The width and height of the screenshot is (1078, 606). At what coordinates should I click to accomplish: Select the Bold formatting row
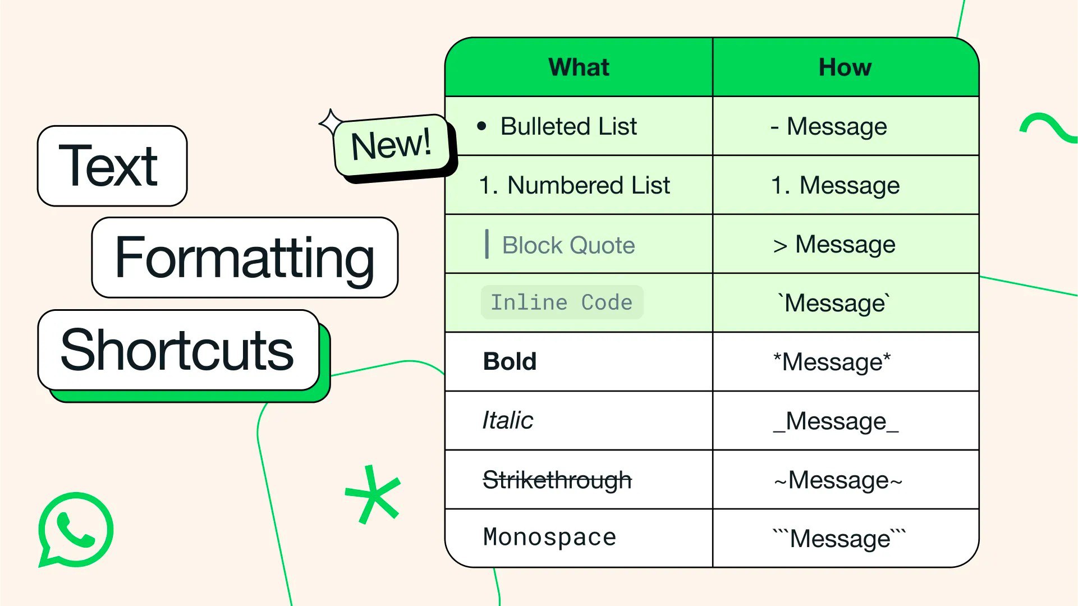(711, 361)
